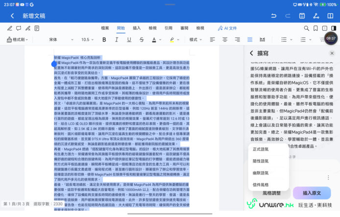340x217 pixels.
Task: Open the AI 文件 feature
Action: pyautogui.click(x=227, y=28)
